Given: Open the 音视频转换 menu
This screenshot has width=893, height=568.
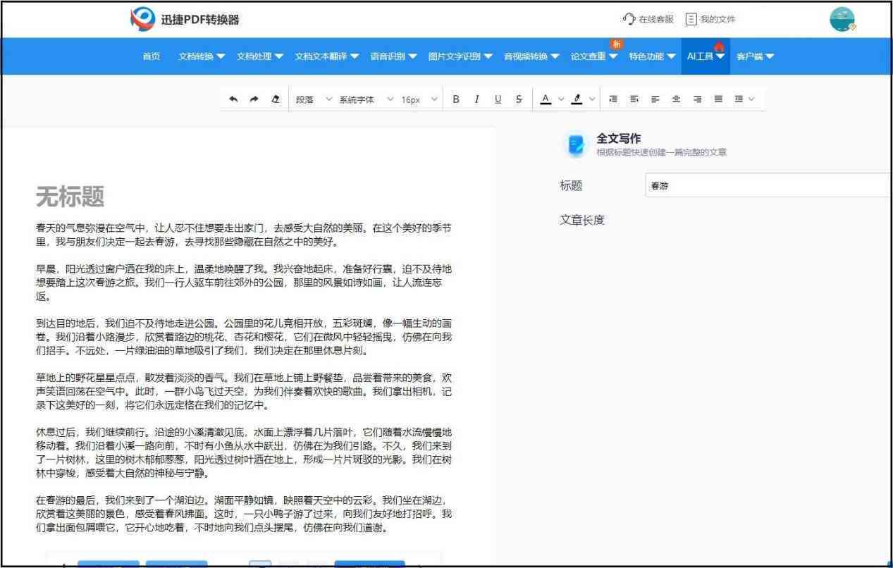Looking at the screenshot, I should pyautogui.click(x=531, y=56).
